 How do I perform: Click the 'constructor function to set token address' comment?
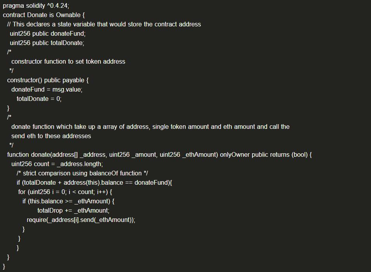click(68, 62)
